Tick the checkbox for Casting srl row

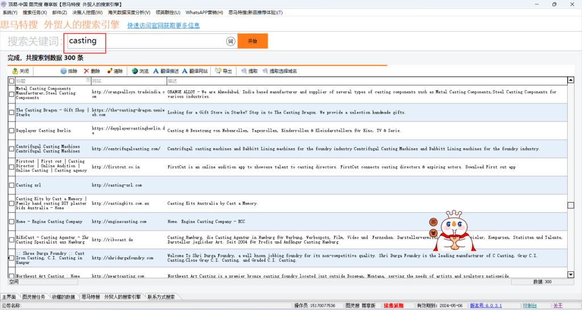tap(11, 185)
